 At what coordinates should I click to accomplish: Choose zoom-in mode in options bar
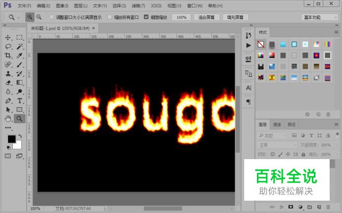30,17
